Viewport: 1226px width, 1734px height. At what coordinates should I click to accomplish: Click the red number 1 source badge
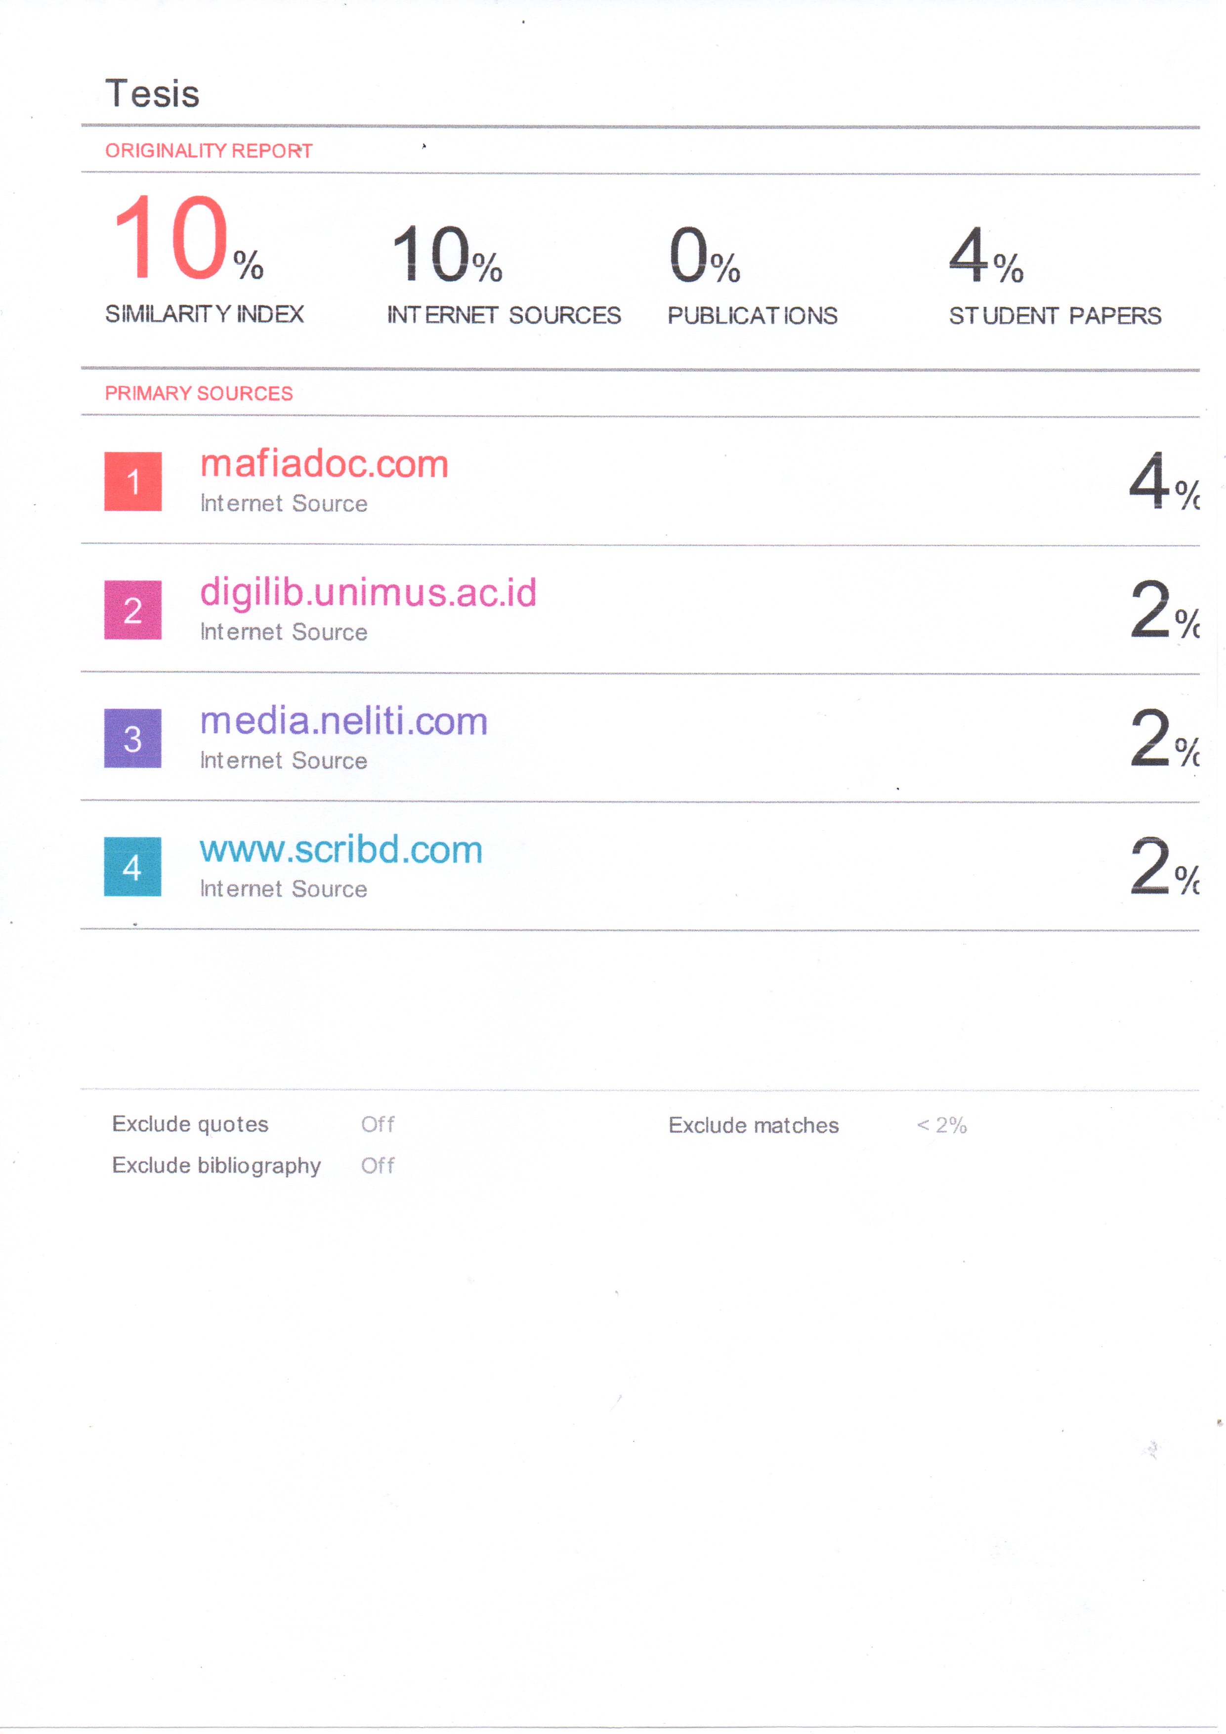132,481
